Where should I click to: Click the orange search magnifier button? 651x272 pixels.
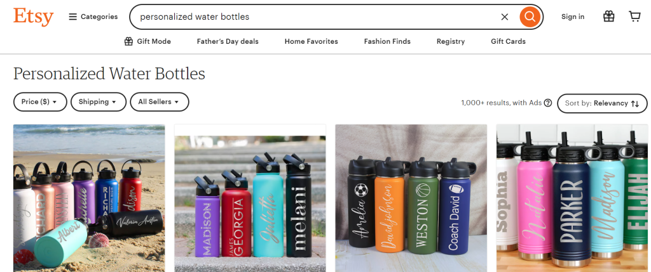(x=530, y=16)
